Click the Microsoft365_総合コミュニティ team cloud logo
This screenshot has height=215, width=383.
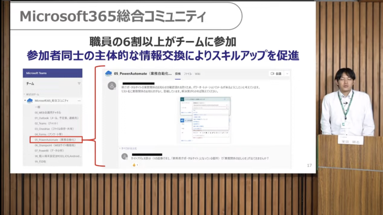30,101
